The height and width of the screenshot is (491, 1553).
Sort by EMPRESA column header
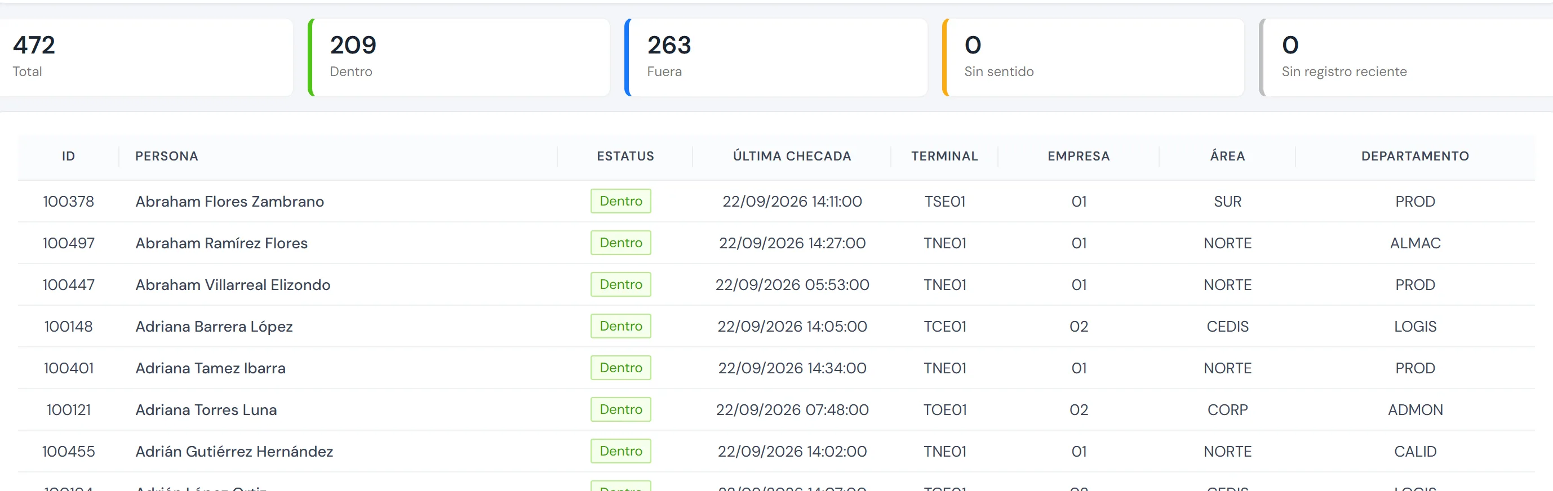1079,156
